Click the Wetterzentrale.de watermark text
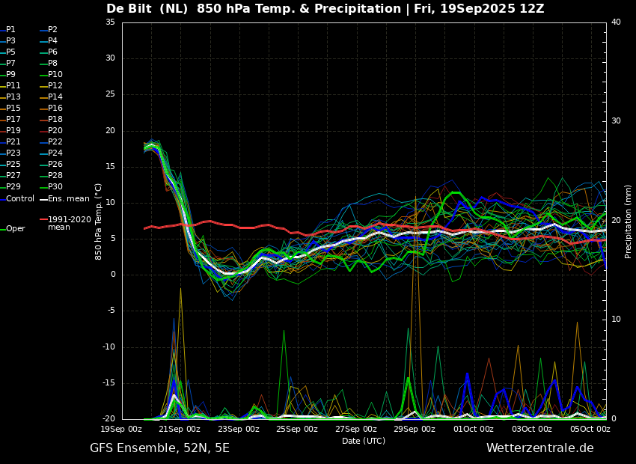The height and width of the screenshot is (464, 636). (540, 448)
